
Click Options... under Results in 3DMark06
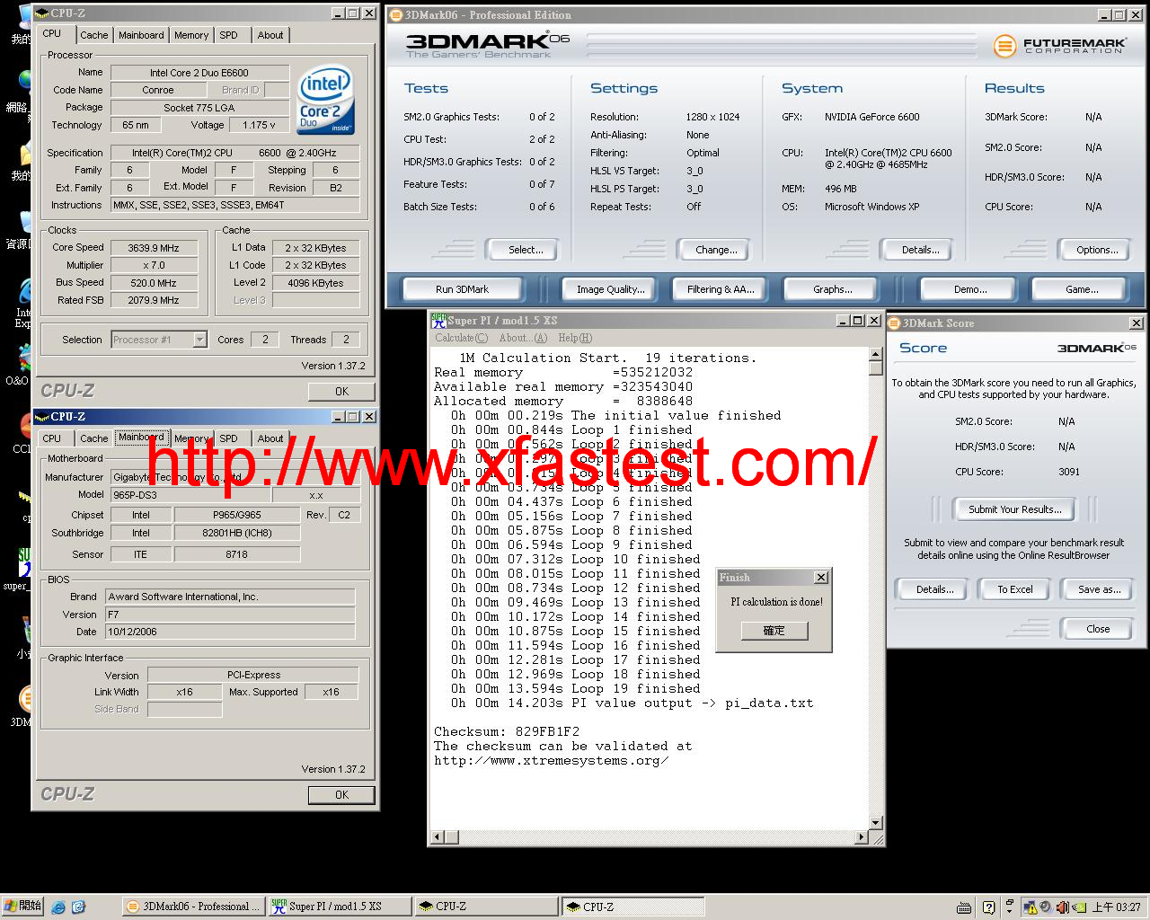pyautogui.click(x=1093, y=250)
